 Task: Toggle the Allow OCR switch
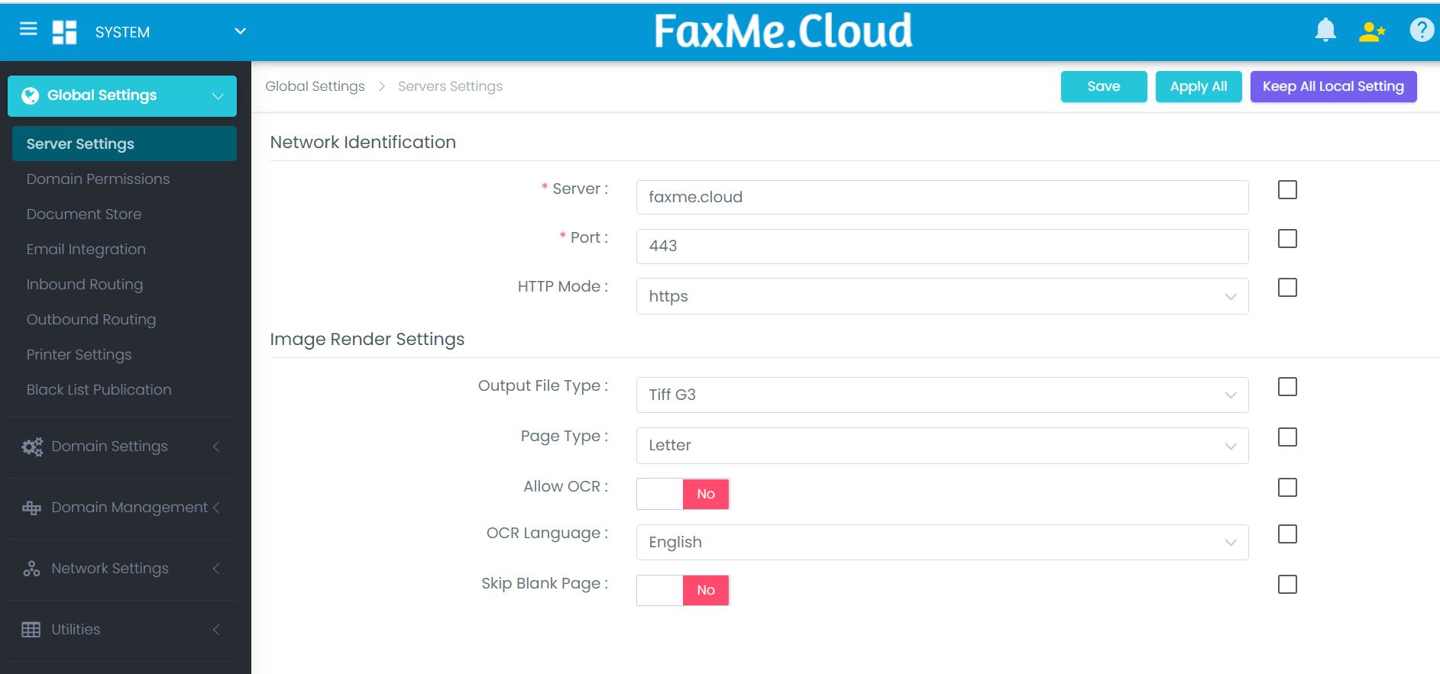coord(683,494)
